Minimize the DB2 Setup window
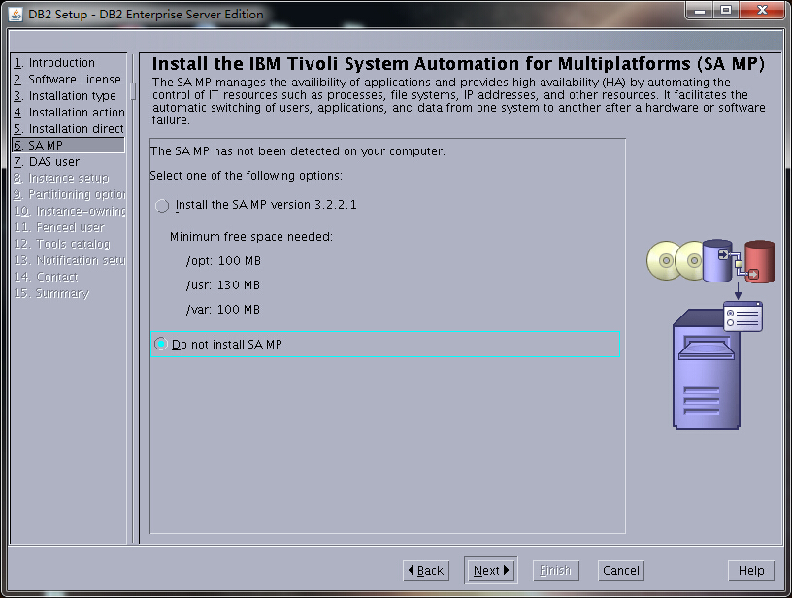Viewport: 792px width, 598px height. (700, 10)
